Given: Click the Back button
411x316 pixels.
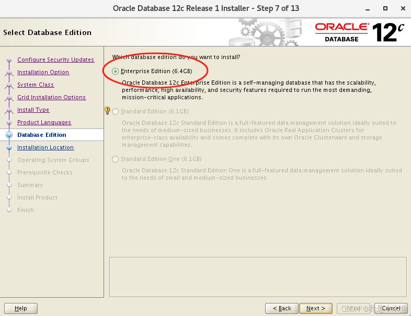Looking at the screenshot, I should pyautogui.click(x=282, y=308).
